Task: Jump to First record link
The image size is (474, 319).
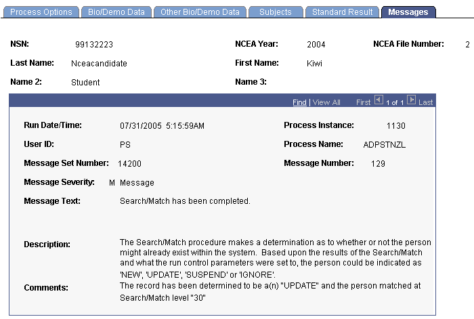Action: 364,102
